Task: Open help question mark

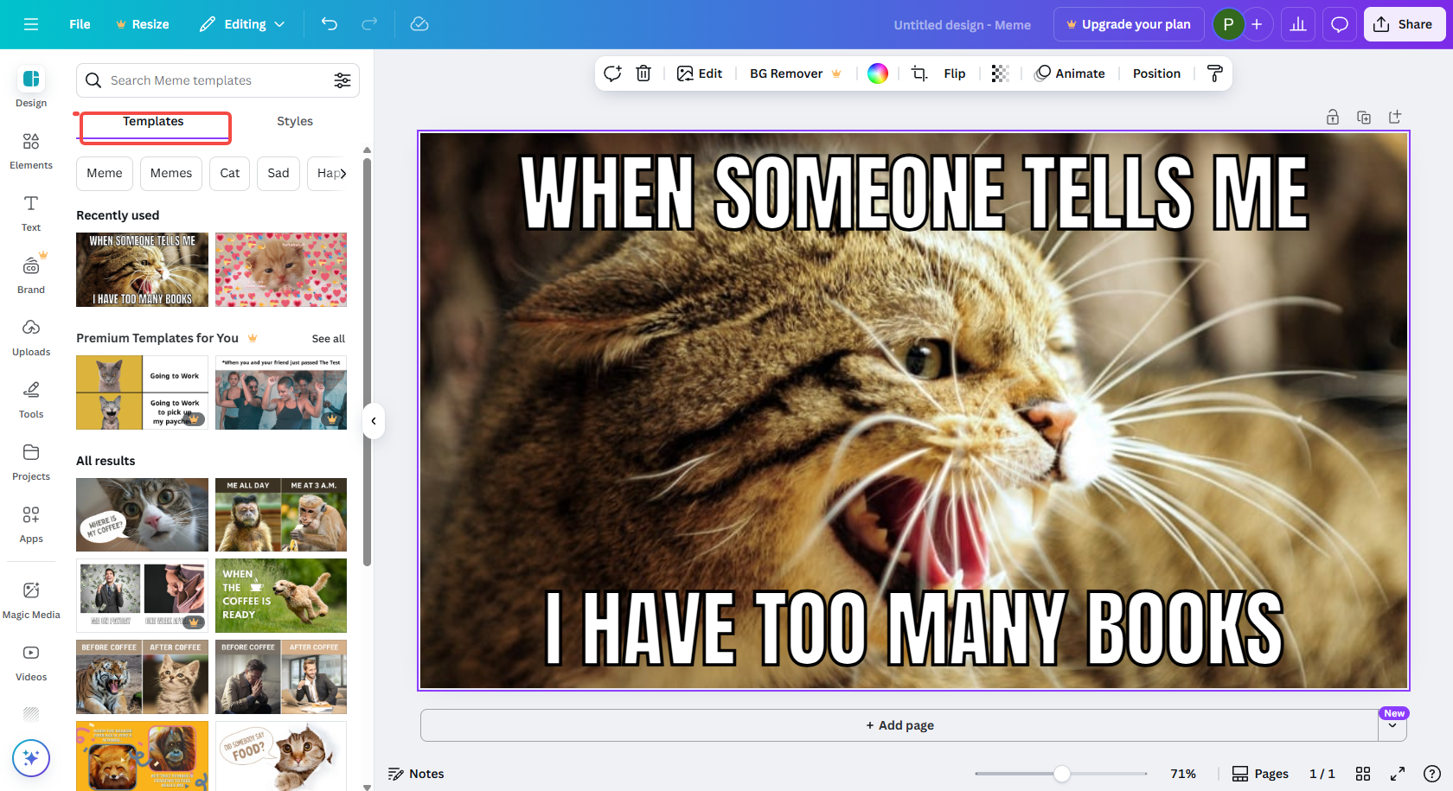Action: 1432,774
